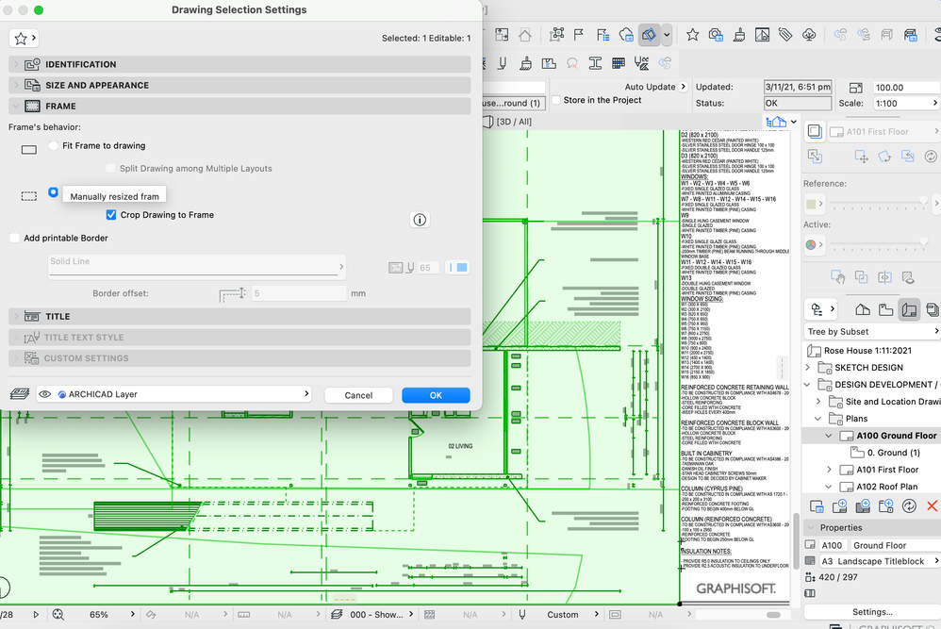Click the price tag icon in toolbar
Image resolution: width=941 pixels, height=629 pixels.
point(785,35)
